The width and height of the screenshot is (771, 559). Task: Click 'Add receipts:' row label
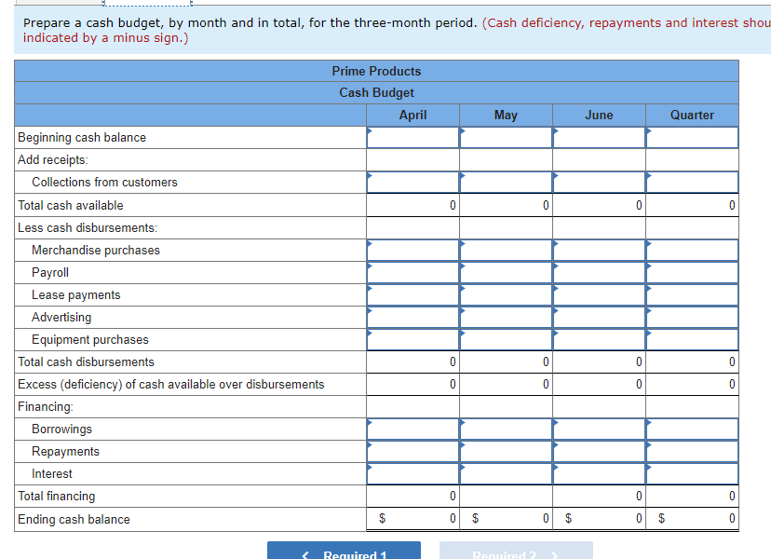53,160
